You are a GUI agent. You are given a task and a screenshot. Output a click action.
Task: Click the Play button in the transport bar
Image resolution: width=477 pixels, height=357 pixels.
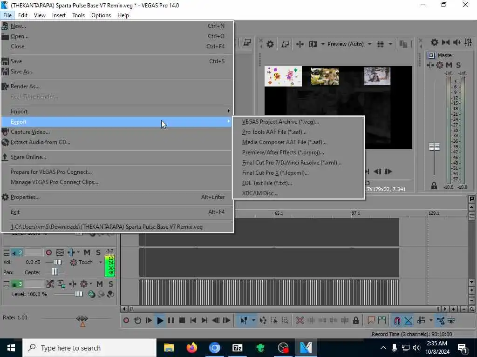pos(160,320)
